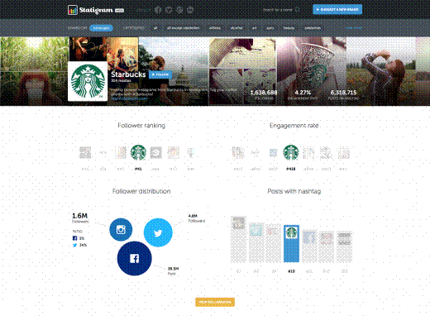Image resolution: width=430 pixels, height=316 pixels.
Task: Click the blue Follow button beside Starbucks
Action: 160,74
